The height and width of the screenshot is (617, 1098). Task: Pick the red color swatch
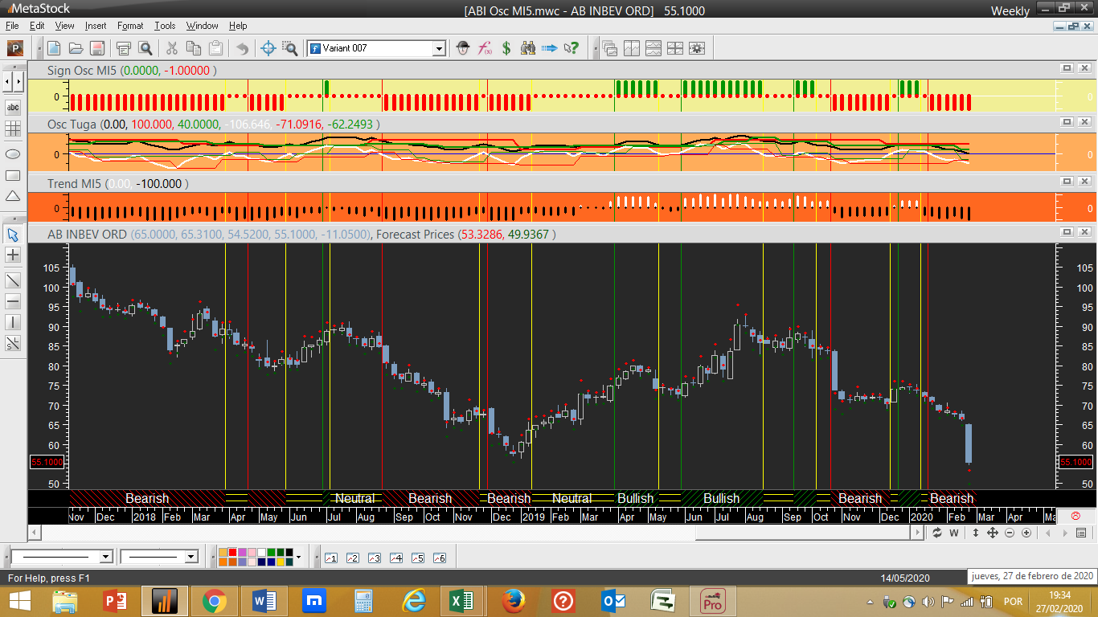[232, 553]
